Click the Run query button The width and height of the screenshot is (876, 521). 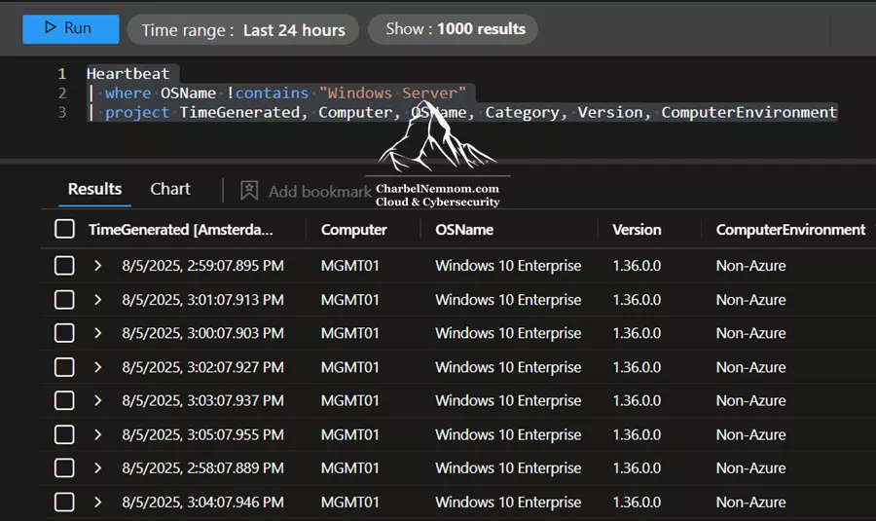tap(70, 28)
